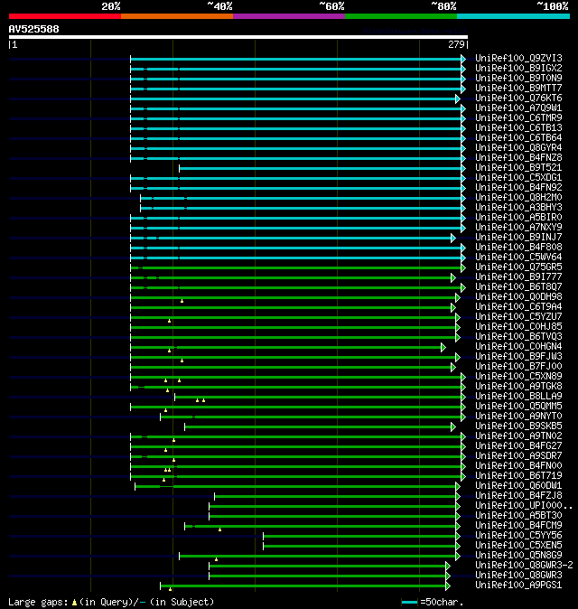Screen dimensions: 578x609
Task: Click the UniRef100_C6TB64 label
Action: pyautogui.click(x=518, y=138)
